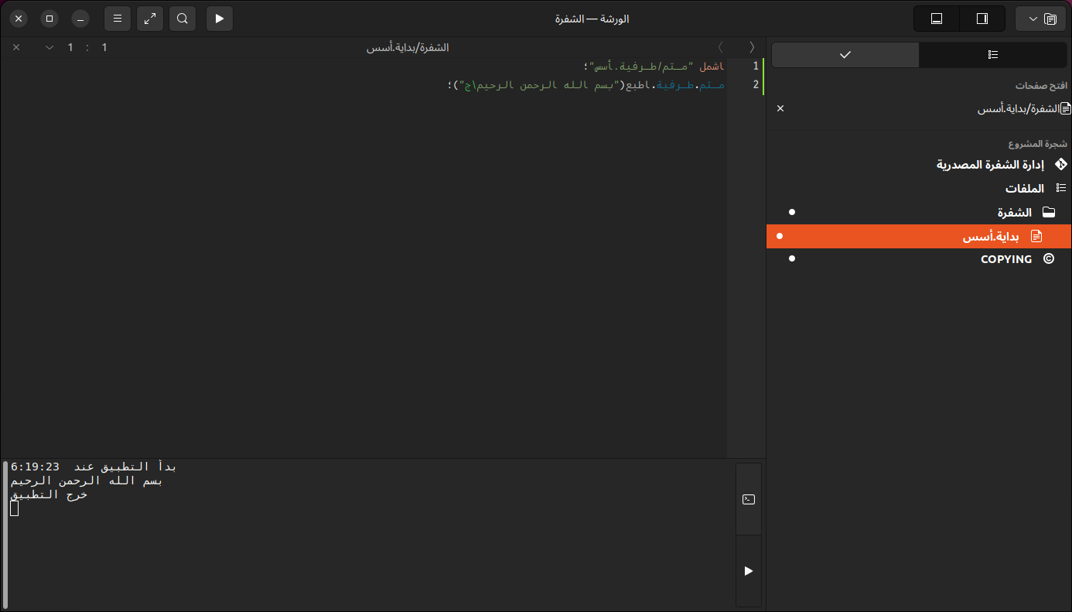Switch the sidebar to the checkmark view
The width and height of the screenshot is (1072, 612).
(845, 55)
